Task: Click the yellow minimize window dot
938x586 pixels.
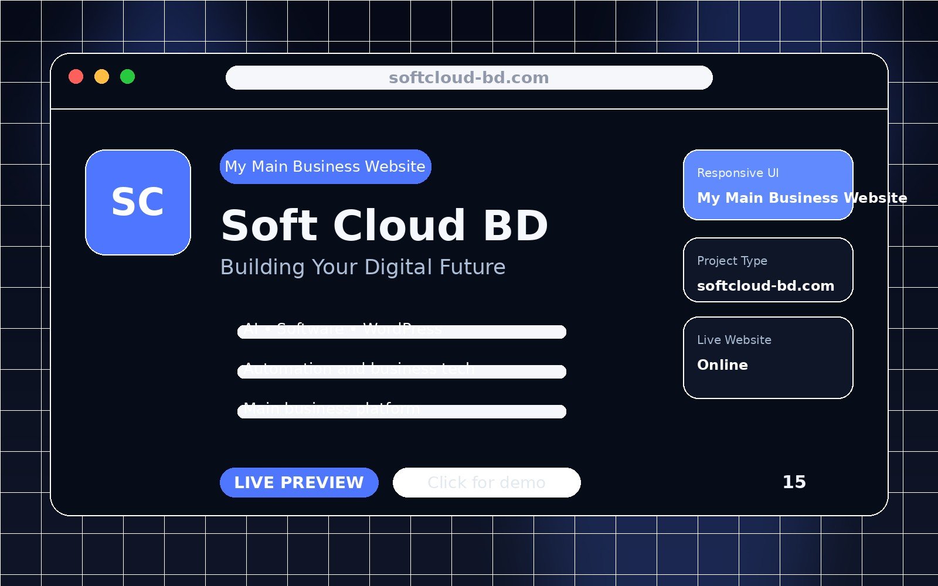Action: click(102, 77)
